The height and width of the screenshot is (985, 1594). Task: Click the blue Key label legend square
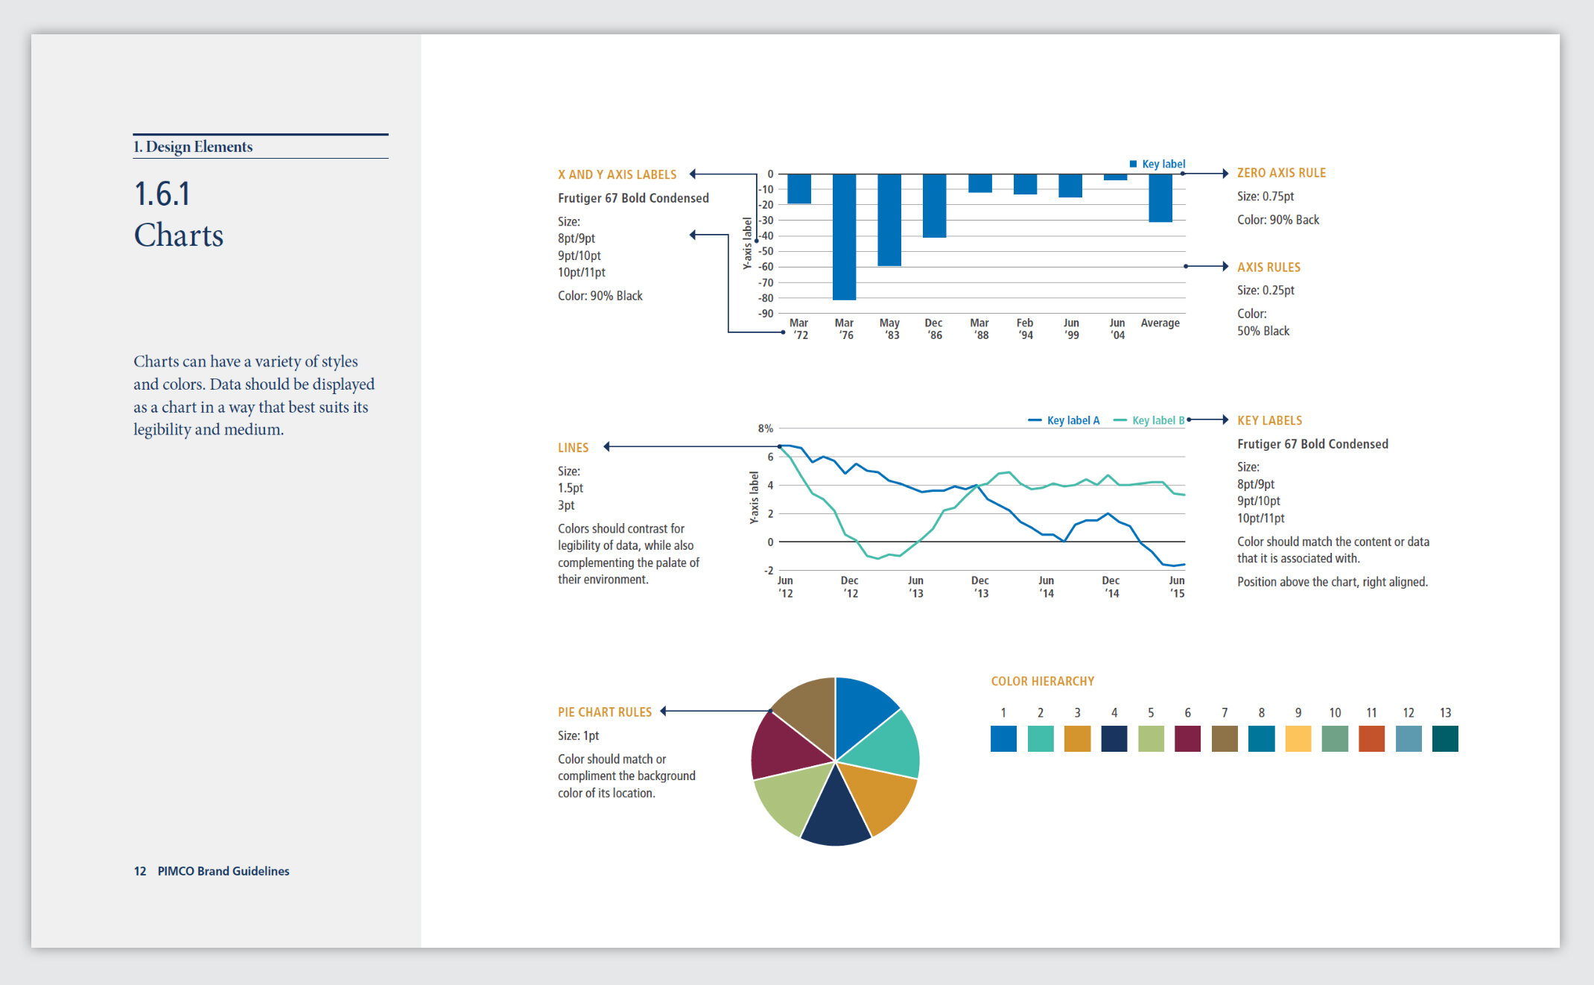point(1133,164)
